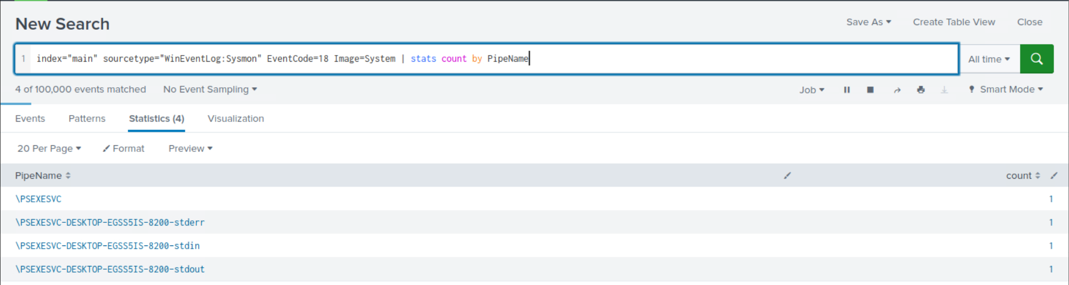Screen dimensions: 1069x285
Task: Open the All time range picker
Action: (x=988, y=59)
